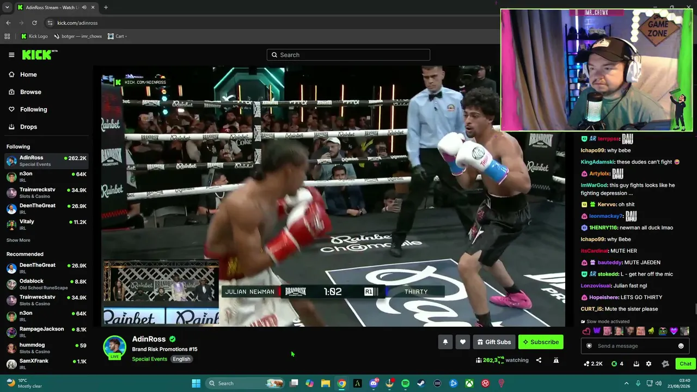This screenshot has width=697, height=392.
Task: Open Chrome apps grid in bookmarks bar
Action: [x=7, y=36]
